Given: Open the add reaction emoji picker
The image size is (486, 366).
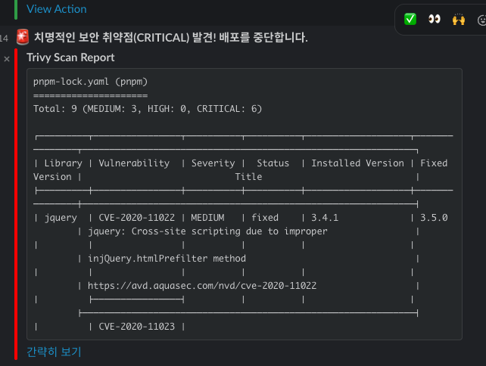Looking at the screenshot, I should coord(481,20).
